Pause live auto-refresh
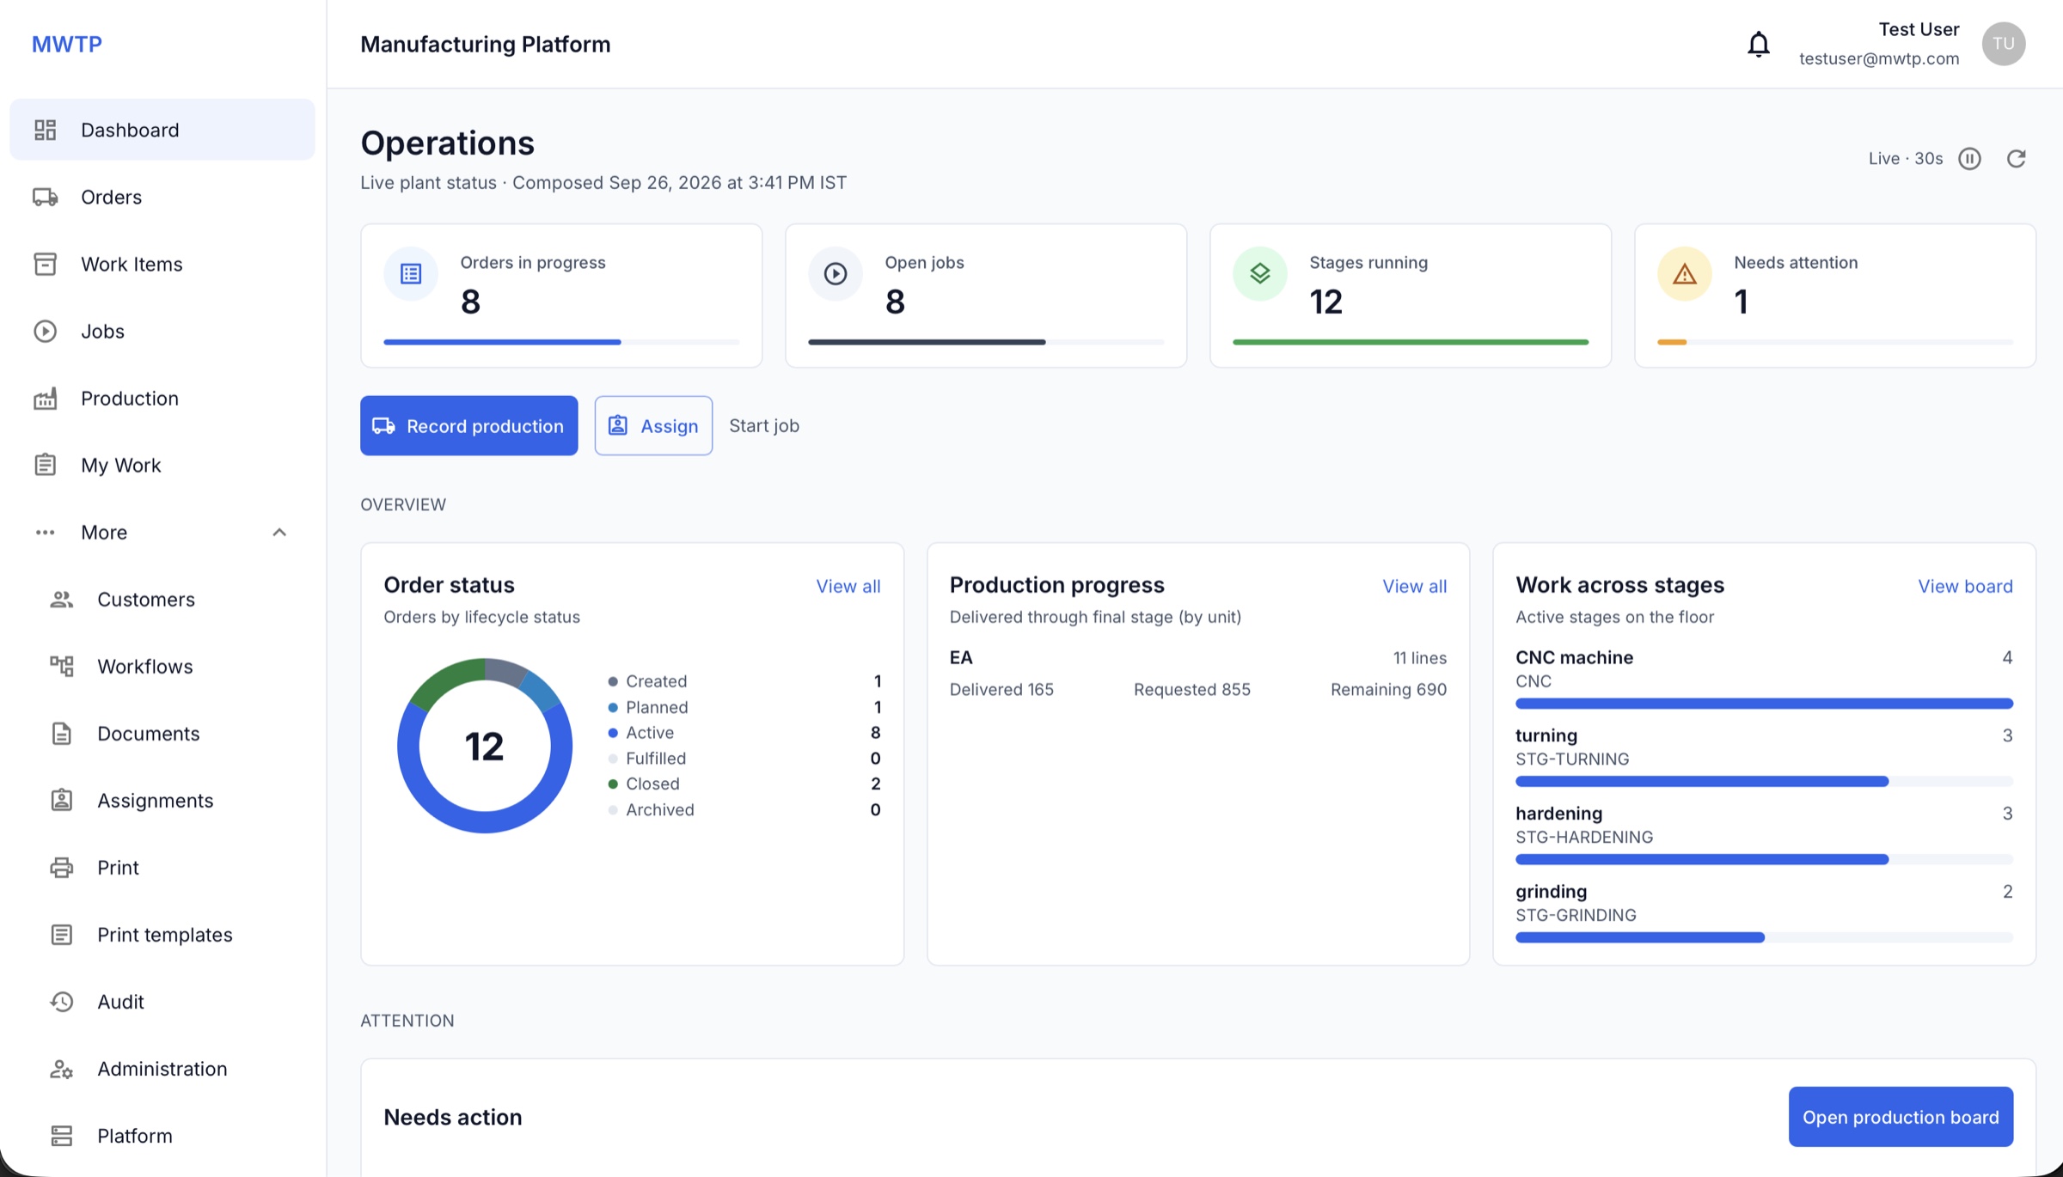This screenshot has width=2063, height=1177. click(x=1969, y=159)
